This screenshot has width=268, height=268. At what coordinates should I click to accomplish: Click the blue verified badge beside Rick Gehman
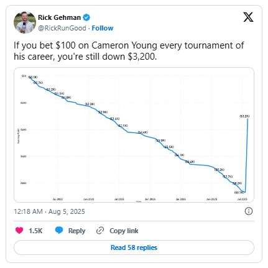pos(86,17)
